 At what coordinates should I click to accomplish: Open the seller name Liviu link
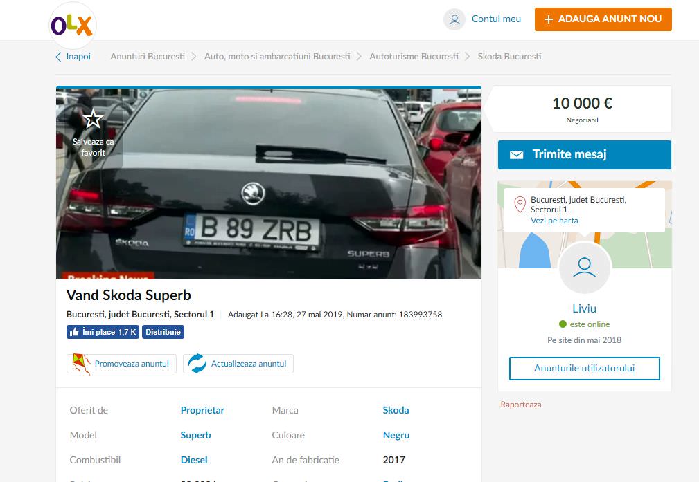pyautogui.click(x=585, y=308)
